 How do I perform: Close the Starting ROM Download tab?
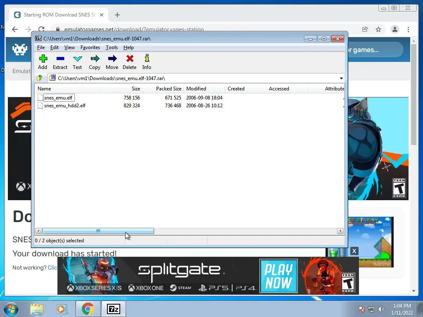point(102,15)
